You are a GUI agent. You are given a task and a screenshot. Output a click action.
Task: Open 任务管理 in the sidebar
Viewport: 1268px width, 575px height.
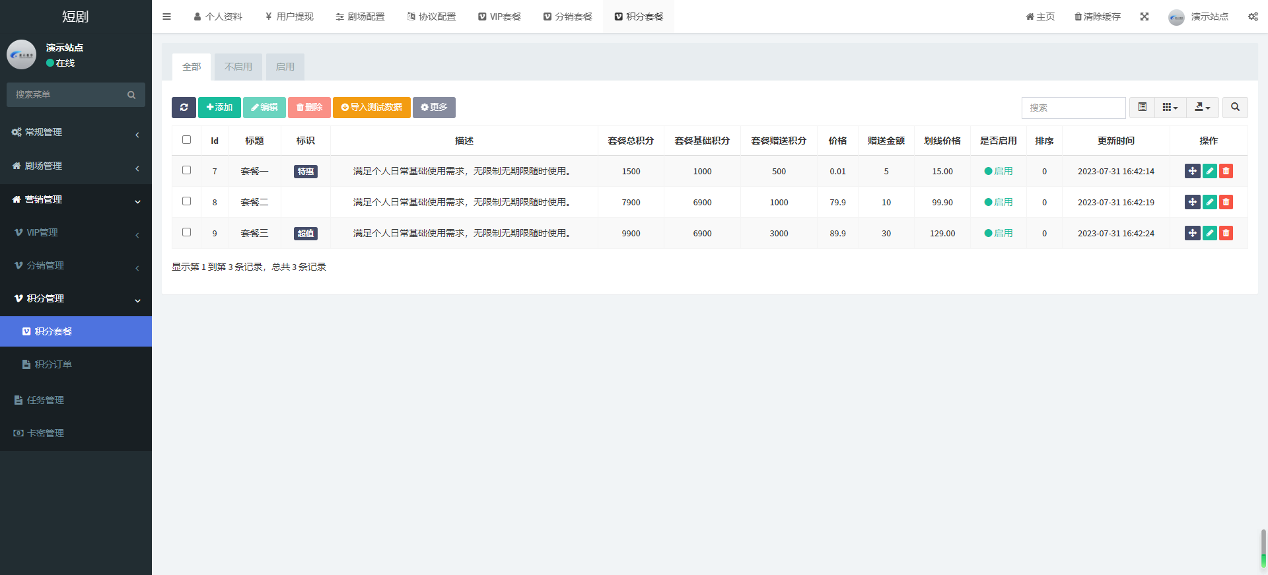(x=76, y=400)
